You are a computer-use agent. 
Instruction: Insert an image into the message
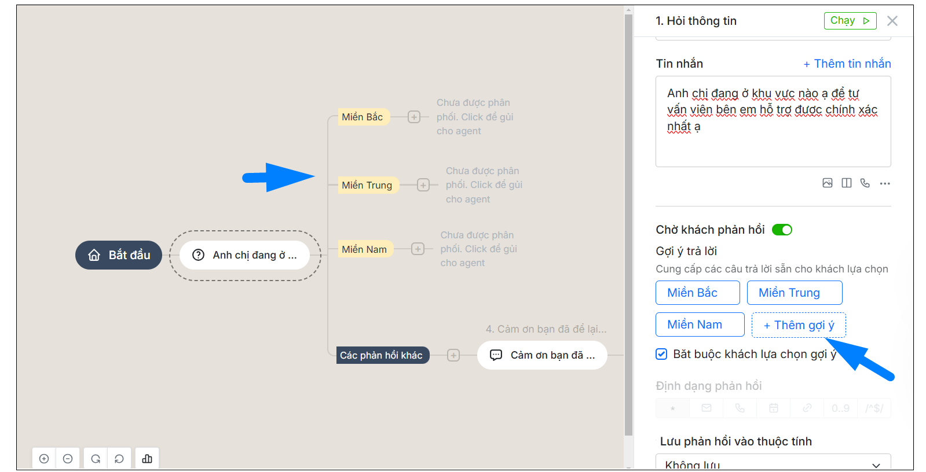point(828,183)
